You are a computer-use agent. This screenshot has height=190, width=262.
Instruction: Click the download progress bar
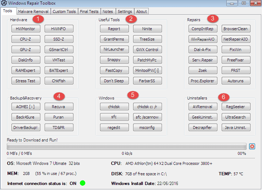pyautogui.click(x=127, y=147)
